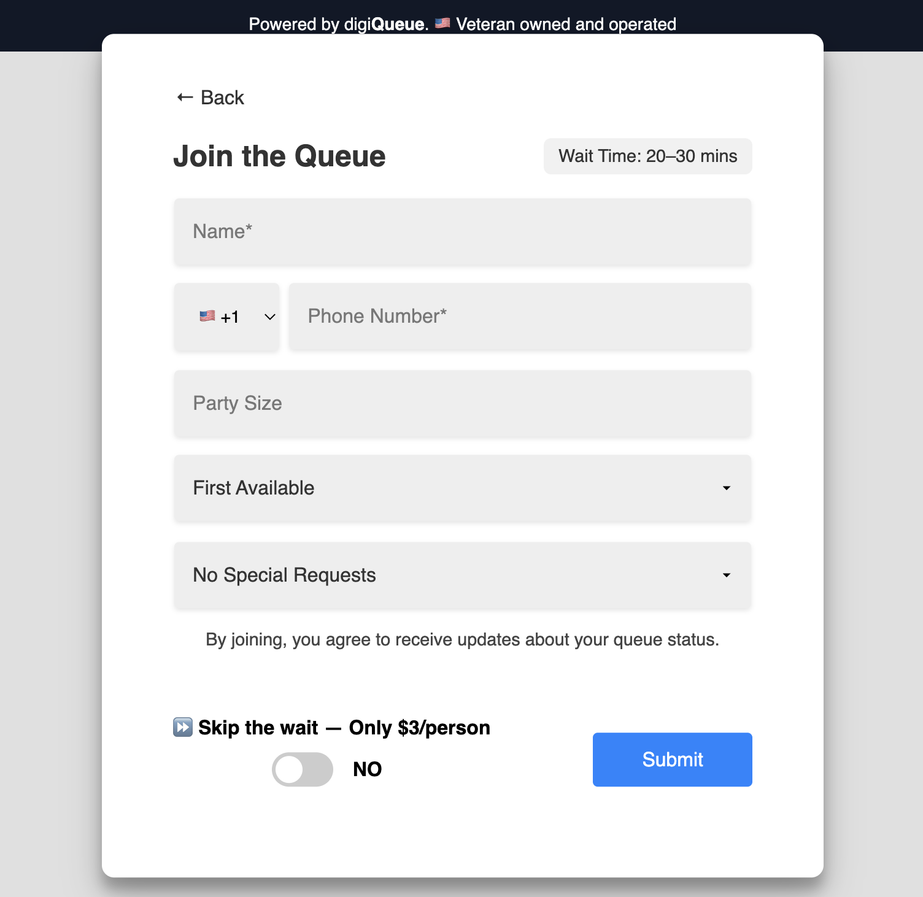The width and height of the screenshot is (923, 897).
Task: Click the Phone Number input field
Action: click(x=520, y=317)
